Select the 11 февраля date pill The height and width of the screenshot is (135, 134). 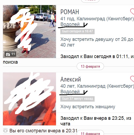(90, 133)
